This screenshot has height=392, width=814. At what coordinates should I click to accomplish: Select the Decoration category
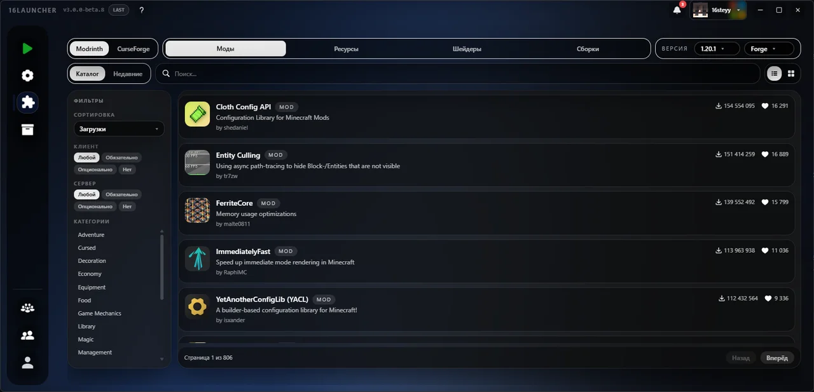coord(92,261)
